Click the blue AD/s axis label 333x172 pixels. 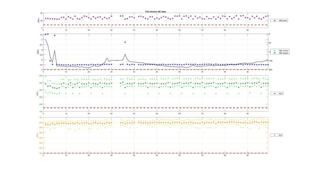38,52
